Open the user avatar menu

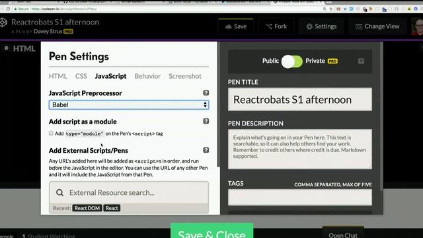pos(417,26)
